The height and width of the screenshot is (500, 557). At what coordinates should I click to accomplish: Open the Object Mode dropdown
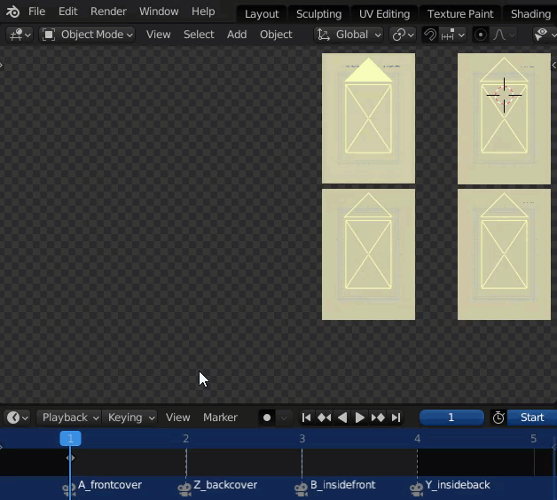pyautogui.click(x=87, y=35)
